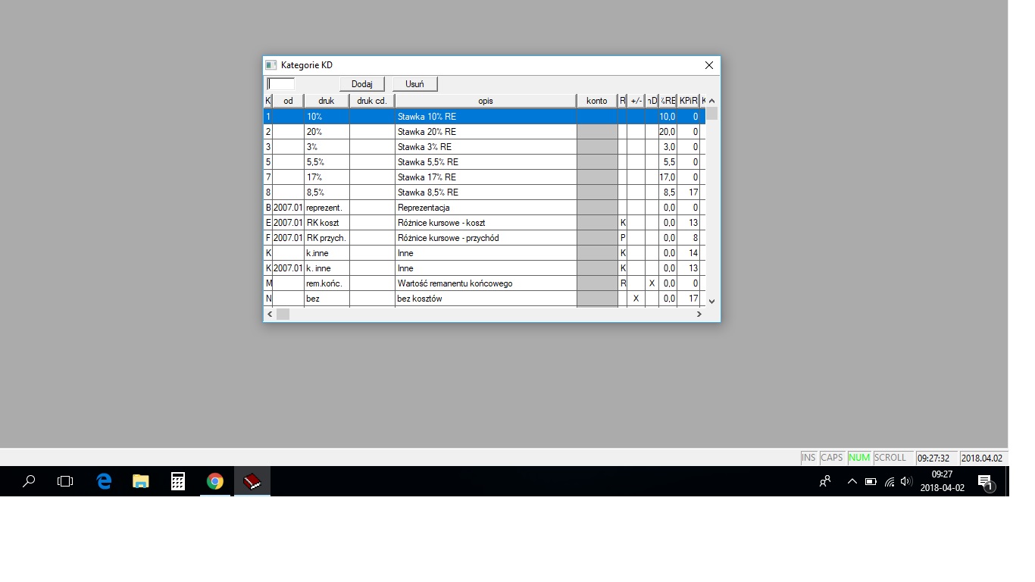Open Task View from the taskbar
The image size is (1035, 582).
(x=66, y=481)
